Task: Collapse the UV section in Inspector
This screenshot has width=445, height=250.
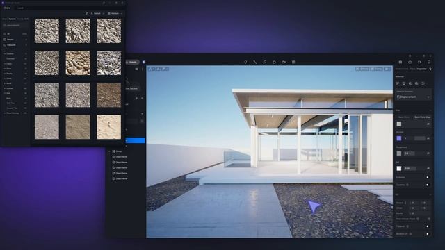Action: tap(430, 194)
